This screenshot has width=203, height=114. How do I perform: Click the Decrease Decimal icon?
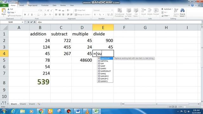pyautogui.click(x=112, y=15)
